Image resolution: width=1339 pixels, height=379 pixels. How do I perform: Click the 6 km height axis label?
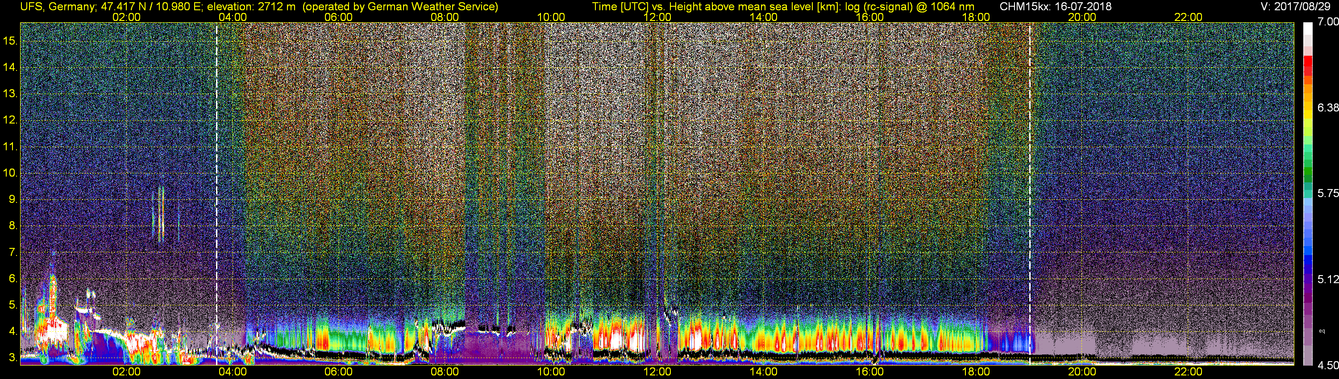(x=13, y=279)
